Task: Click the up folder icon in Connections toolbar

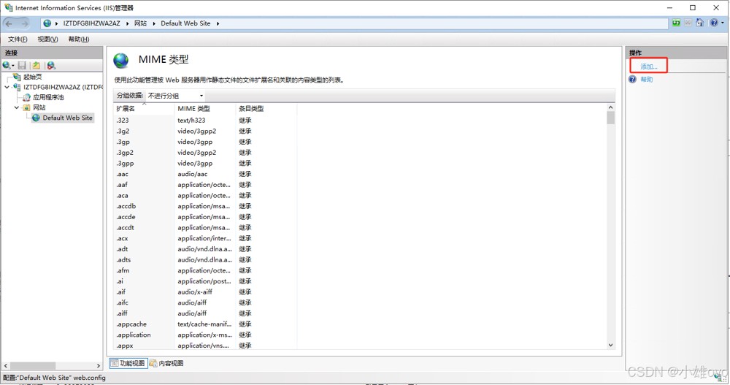Action: tap(36, 66)
